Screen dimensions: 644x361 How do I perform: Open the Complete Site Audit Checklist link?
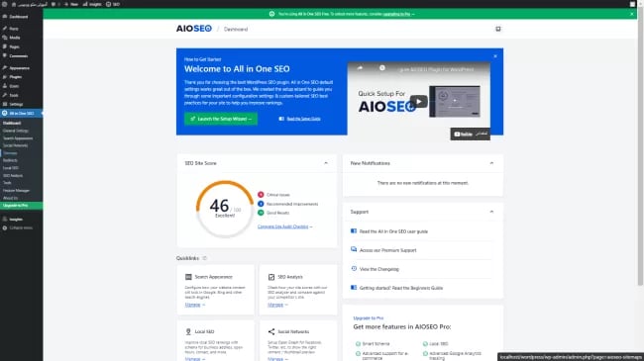pyautogui.click(x=283, y=226)
